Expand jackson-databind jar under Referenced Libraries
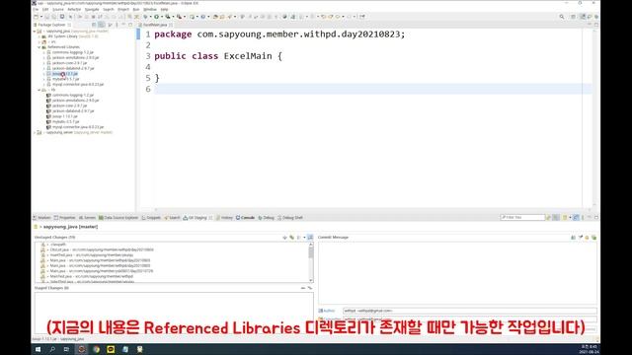The width and height of the screenshot is (632, 355). (43, 68)
